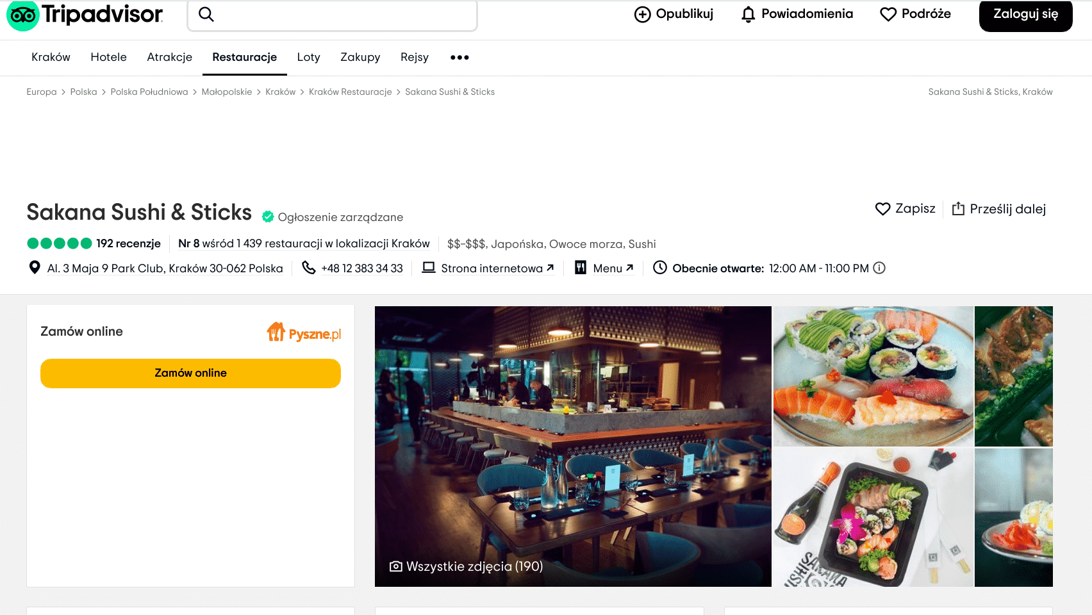This screenshot has width=1092, height=615.
Task: Open the takeaway sushi box photo
Action: pos(873,518)
